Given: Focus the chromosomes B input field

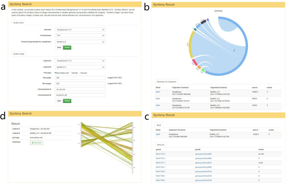Looking at the screenshot, I should [x=80, y=95].
